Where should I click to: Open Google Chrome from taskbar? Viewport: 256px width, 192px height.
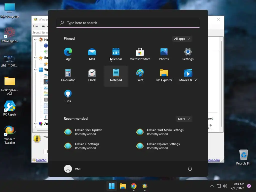pos(134,186)
